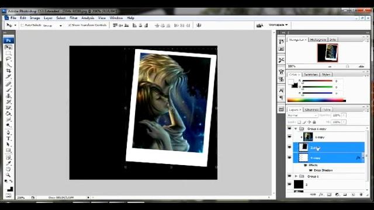Viewport: 374px width, 210px height.
Task: Click the Add layer style fx button
Action: pyautogui.click(x=321, y=194)
